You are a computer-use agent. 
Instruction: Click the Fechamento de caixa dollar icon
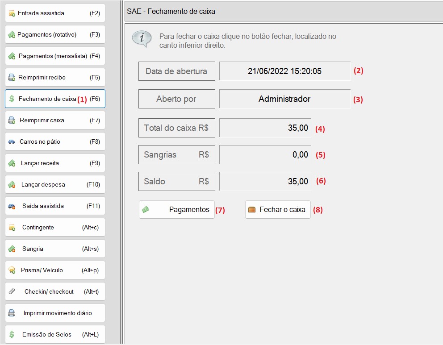12,99
